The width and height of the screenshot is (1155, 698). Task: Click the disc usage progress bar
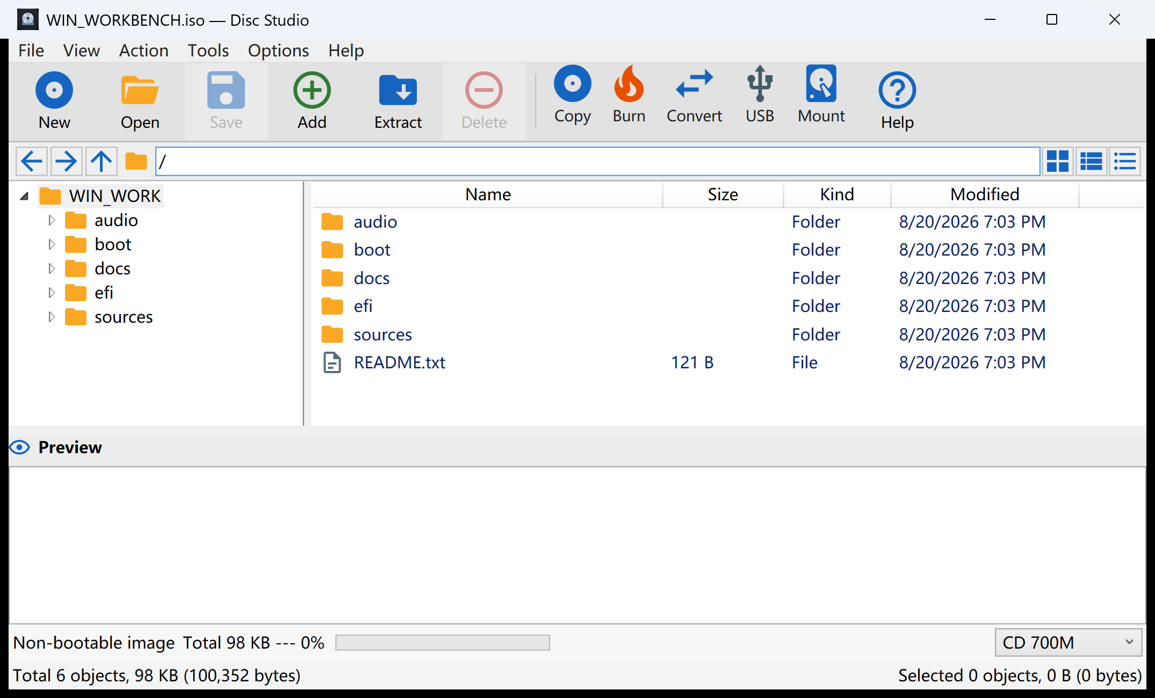coord(443,643)
